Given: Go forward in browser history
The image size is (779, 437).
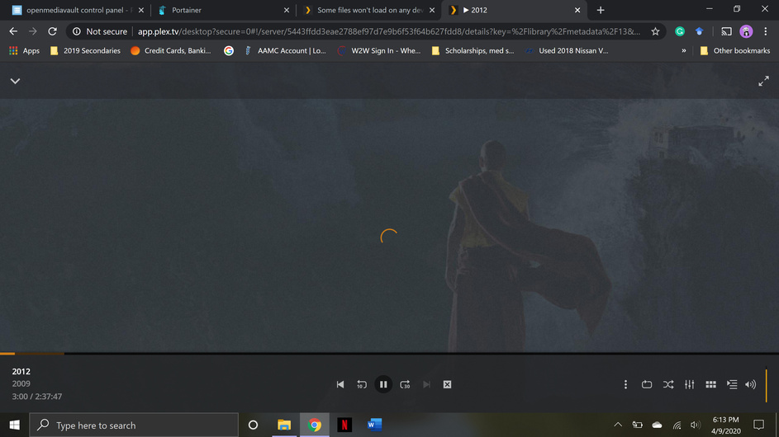Looking at the screenshot, I should [x=33, y=31].
